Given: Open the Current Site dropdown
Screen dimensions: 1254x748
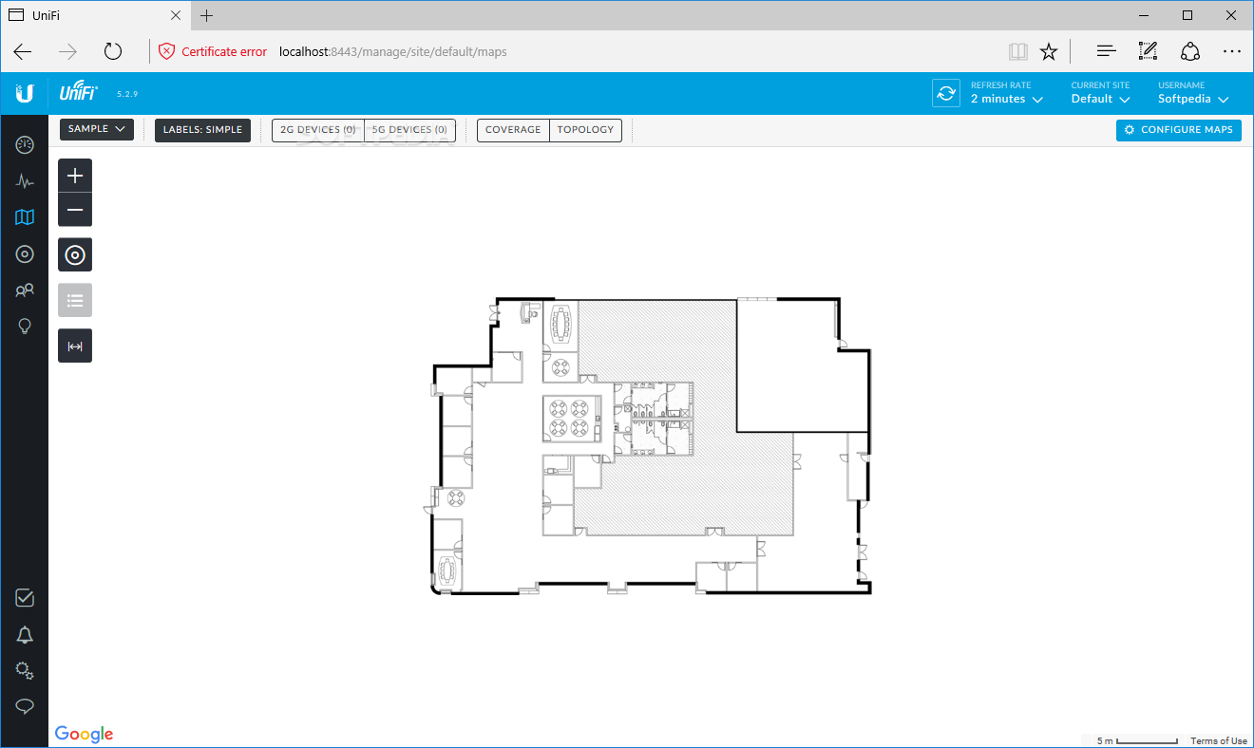Looking at the screenshot, I should pyautogui.click(x=1100, y=93).
